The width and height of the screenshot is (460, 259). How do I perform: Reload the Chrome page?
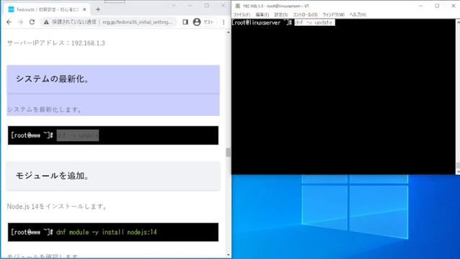coord(32,22)
